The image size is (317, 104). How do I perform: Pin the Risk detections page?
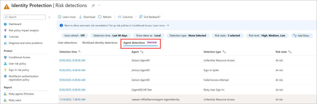(93, 5)
